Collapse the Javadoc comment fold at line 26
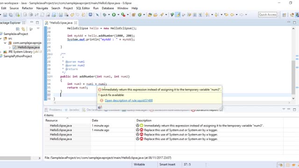 pyautogui.click(x=51, y=54)
